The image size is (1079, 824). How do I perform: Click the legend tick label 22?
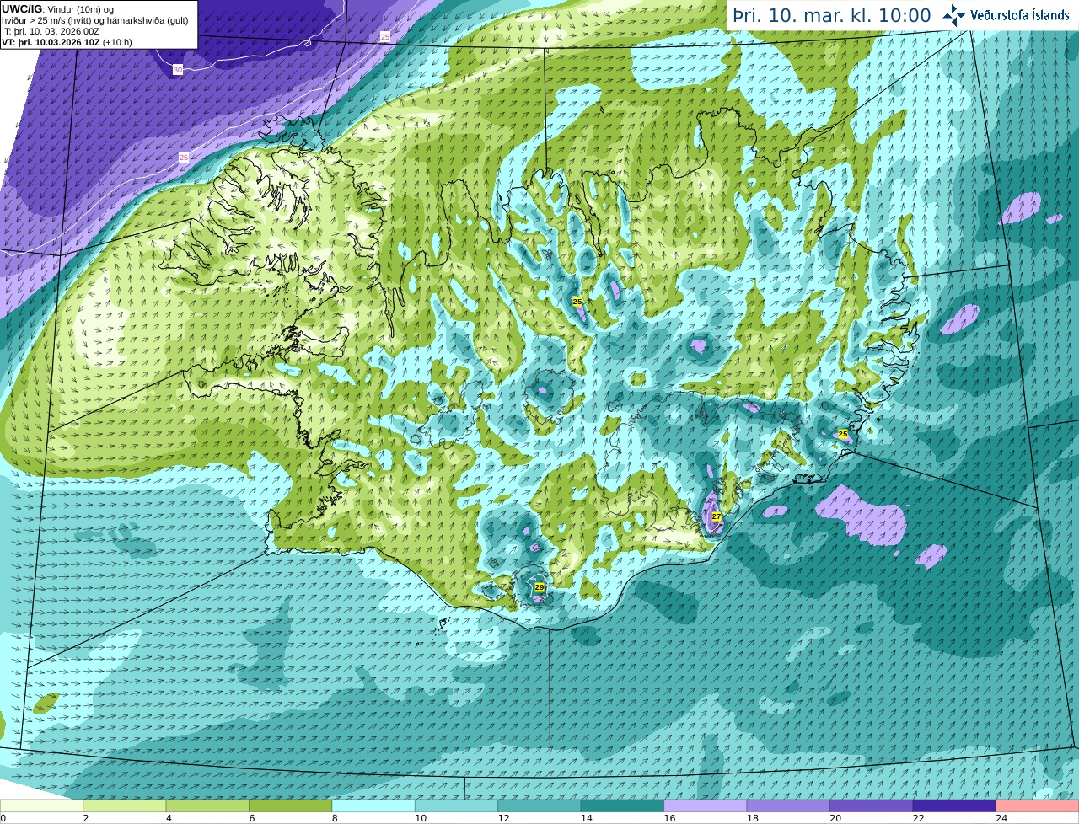click(x=918, y=818)
